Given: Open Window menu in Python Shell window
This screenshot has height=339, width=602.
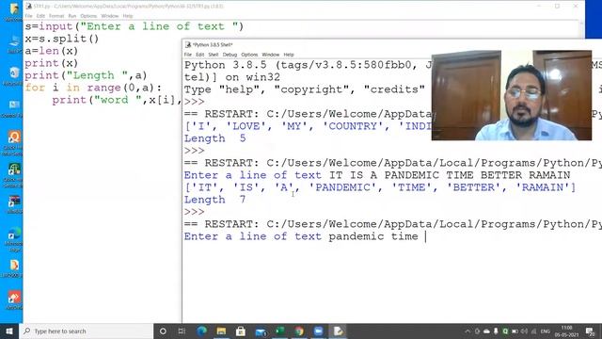Looking at the screenshot, I should [271, 55].
